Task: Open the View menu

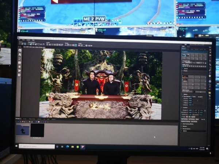Action: 23,40
